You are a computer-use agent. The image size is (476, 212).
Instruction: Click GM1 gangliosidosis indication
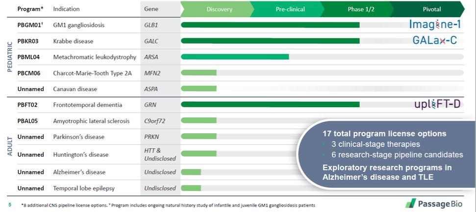(78, 25)
